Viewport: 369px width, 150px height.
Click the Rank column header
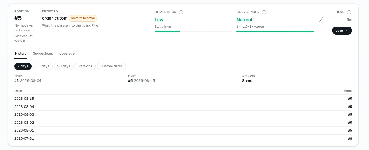click(x=348, y=91)
